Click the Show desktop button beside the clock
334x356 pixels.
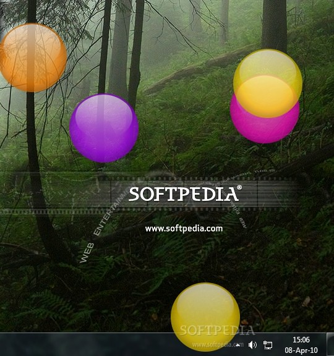point(330,344)
